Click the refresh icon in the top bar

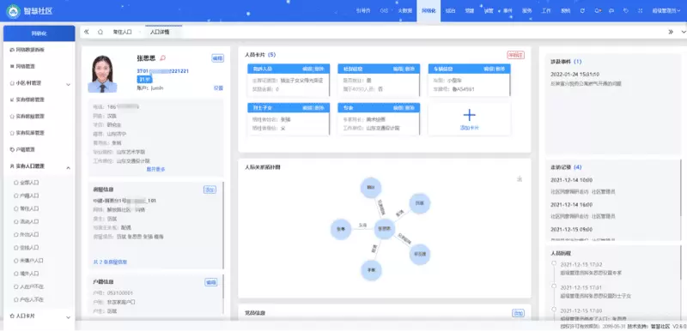(x=582, y=11)
